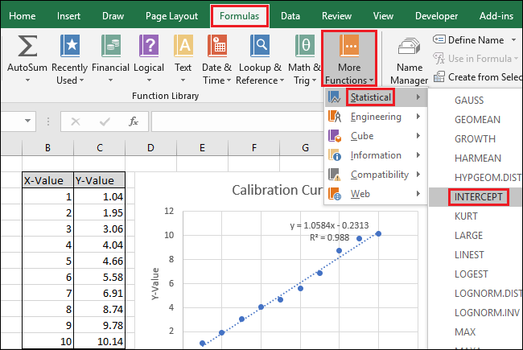The width and height of the screenshot is (523, 350).
Task: Open the Logical functions icon
Action: pos(148,47)
